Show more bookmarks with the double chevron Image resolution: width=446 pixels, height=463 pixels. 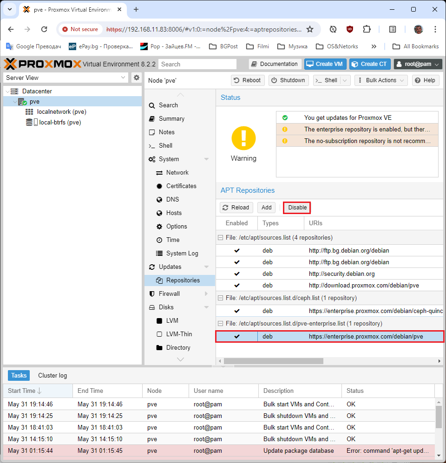coord(374,46)
